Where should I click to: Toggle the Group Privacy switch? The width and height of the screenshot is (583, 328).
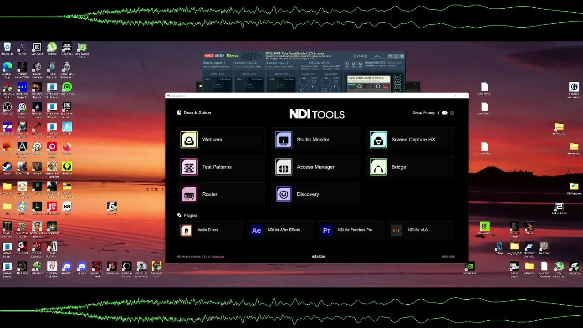[445, 113]
